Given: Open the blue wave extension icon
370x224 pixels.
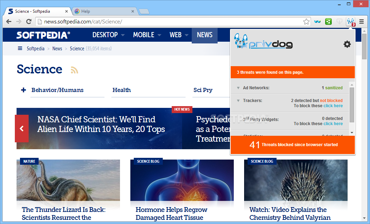Looking at the screenshot, I should (317, 22).
